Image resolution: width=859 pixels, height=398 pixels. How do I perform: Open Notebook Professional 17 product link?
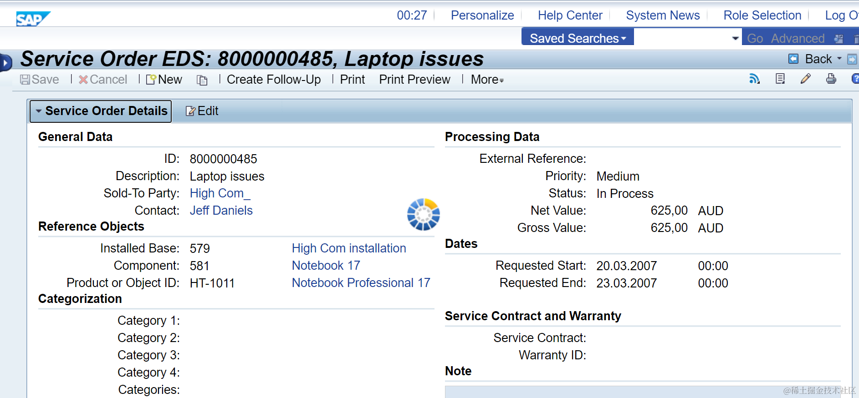click(x=361, y=283)
